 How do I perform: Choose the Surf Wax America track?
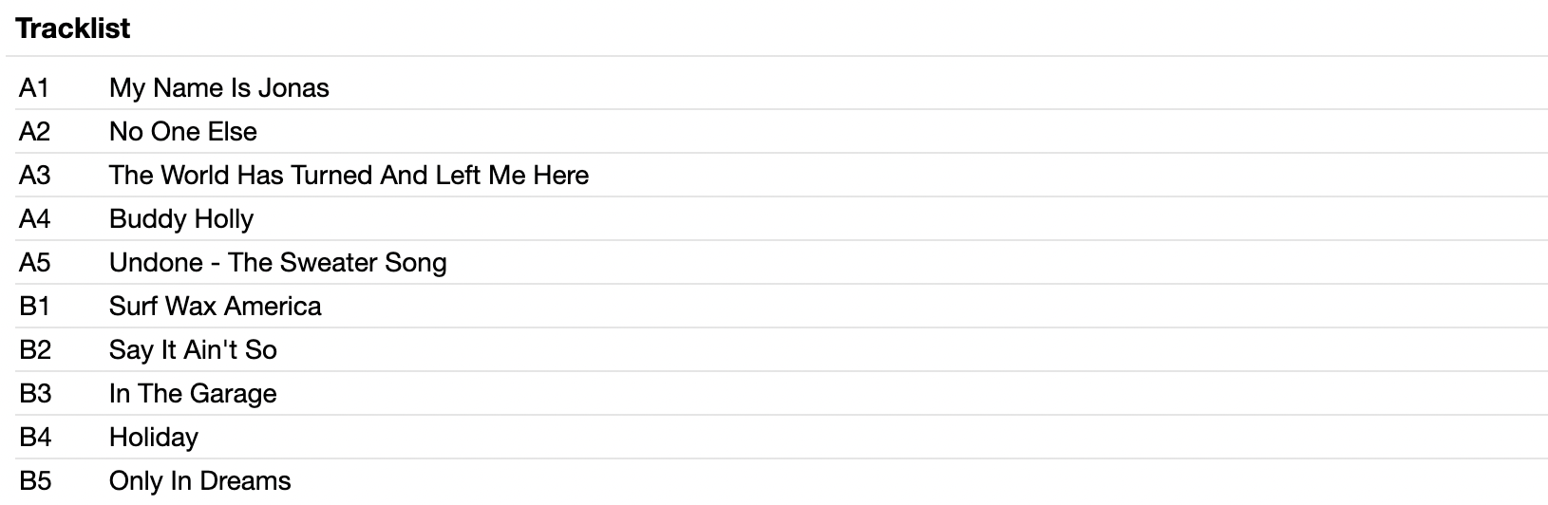pos(215,307)
